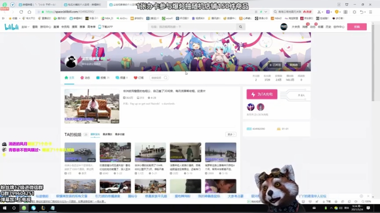Open the shield icon dropdown arrow

[340, 12]
